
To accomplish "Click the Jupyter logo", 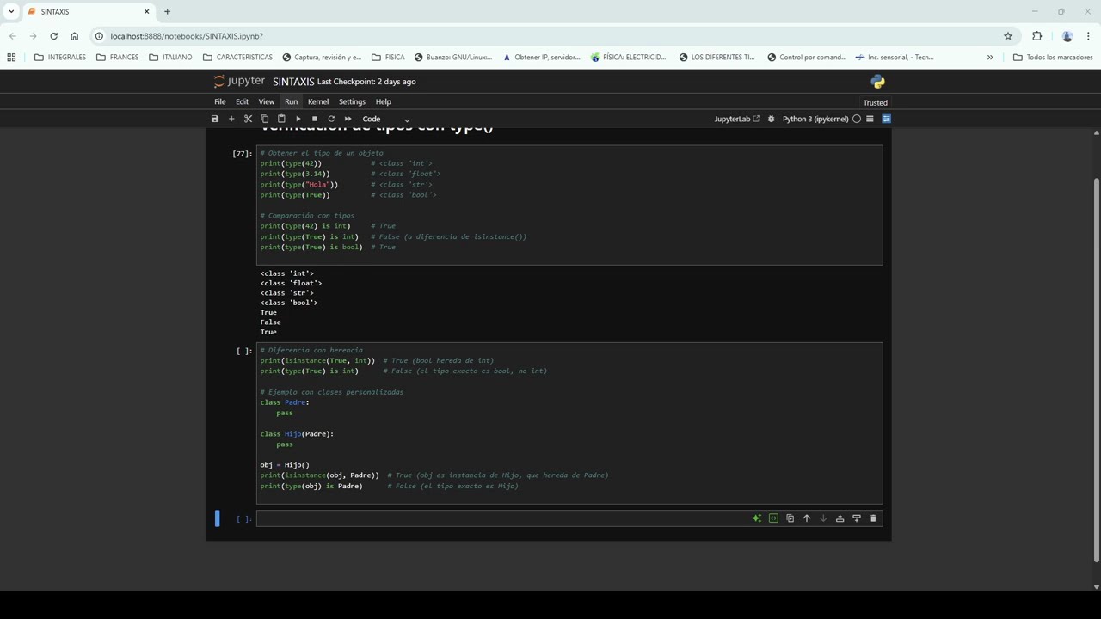I will point(239,81).
